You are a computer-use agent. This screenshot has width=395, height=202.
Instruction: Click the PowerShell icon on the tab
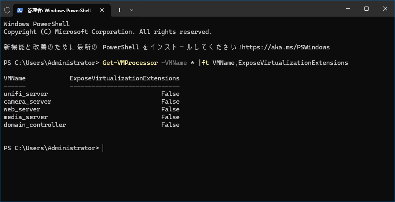(20, 10)
